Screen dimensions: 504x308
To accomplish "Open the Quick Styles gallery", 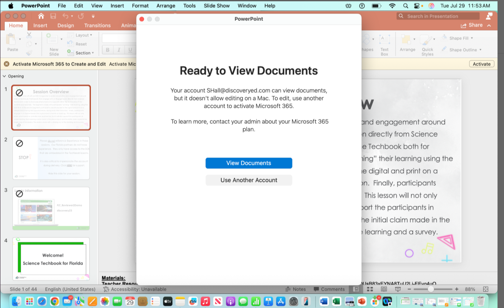I will tap(427, 45).
